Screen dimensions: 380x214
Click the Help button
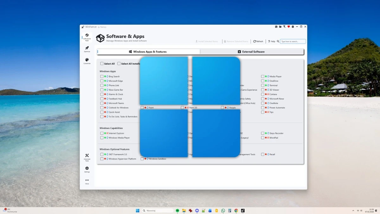pyautogui.click(x=272, y=41)
